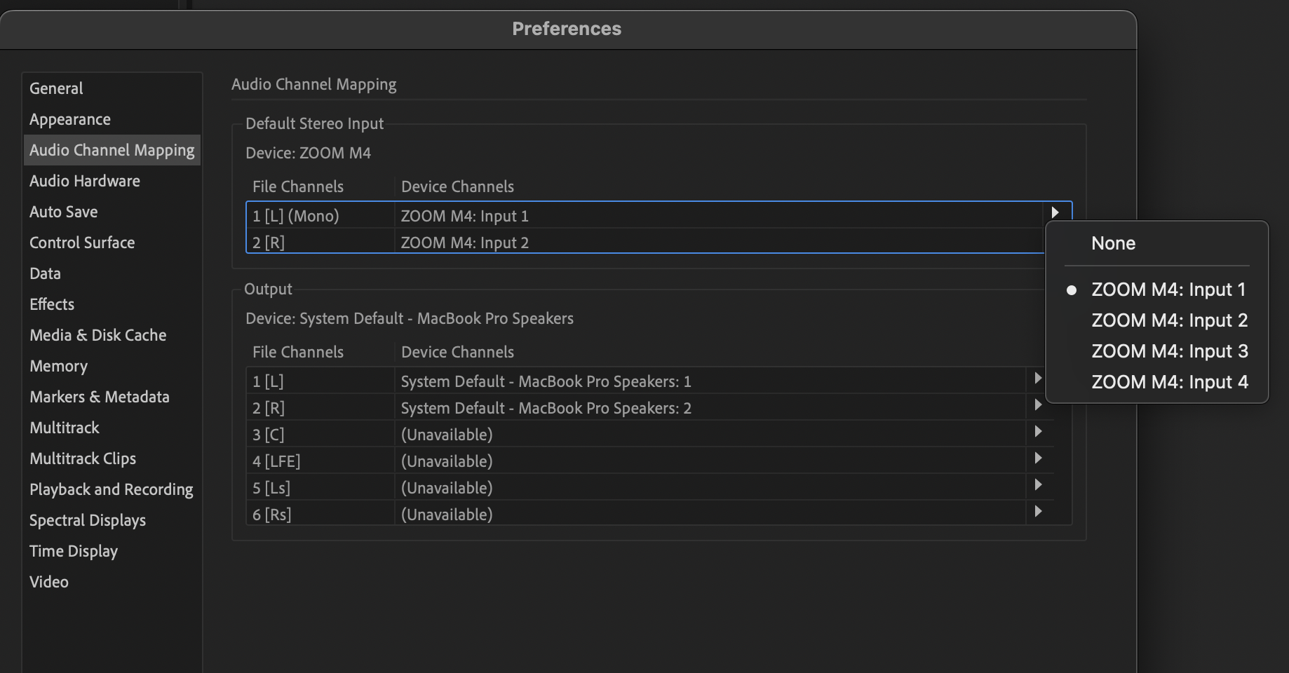Pick ZOOM M4: Input 4 from popup

tap(1169, 382)
